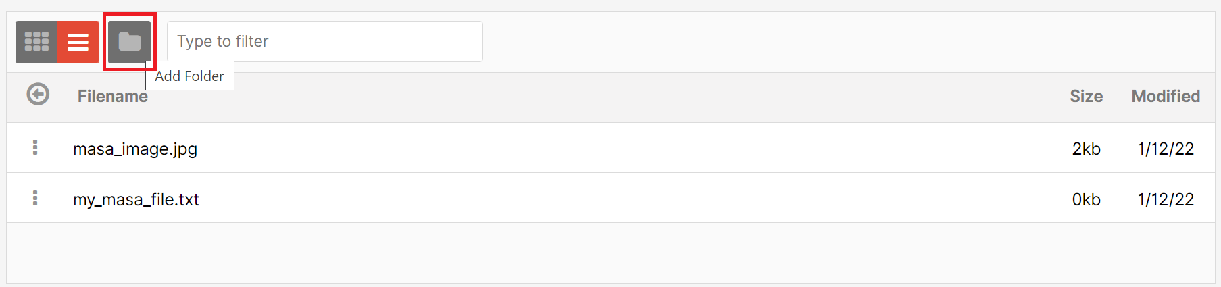This screenshot has width=1221, height=287.
Task: Sort by the Size column header
Action: (1086, 97)
